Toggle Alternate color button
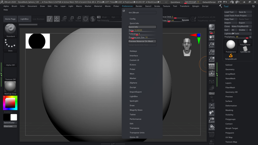Image resolution: width=258 pixels, height=145 pixels. (10, 126)
